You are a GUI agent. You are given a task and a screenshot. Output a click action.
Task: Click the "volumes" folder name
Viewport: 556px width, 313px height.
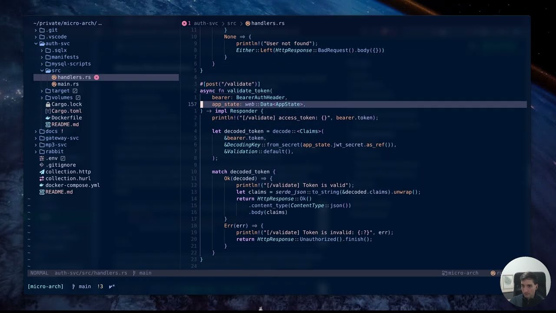tap(62, 97)
